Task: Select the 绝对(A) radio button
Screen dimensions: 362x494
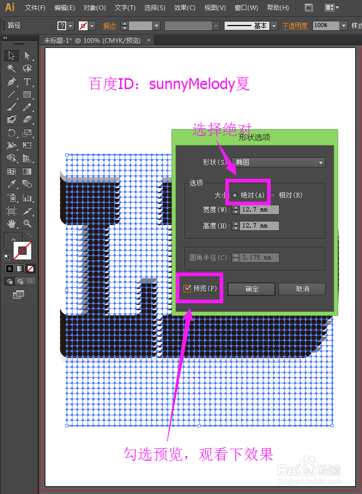Action: [x=235, y=195]
